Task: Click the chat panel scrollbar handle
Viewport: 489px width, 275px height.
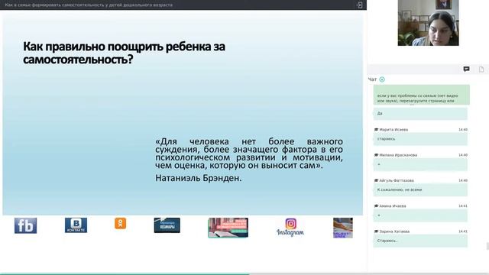Action: (x=487, y=246)
